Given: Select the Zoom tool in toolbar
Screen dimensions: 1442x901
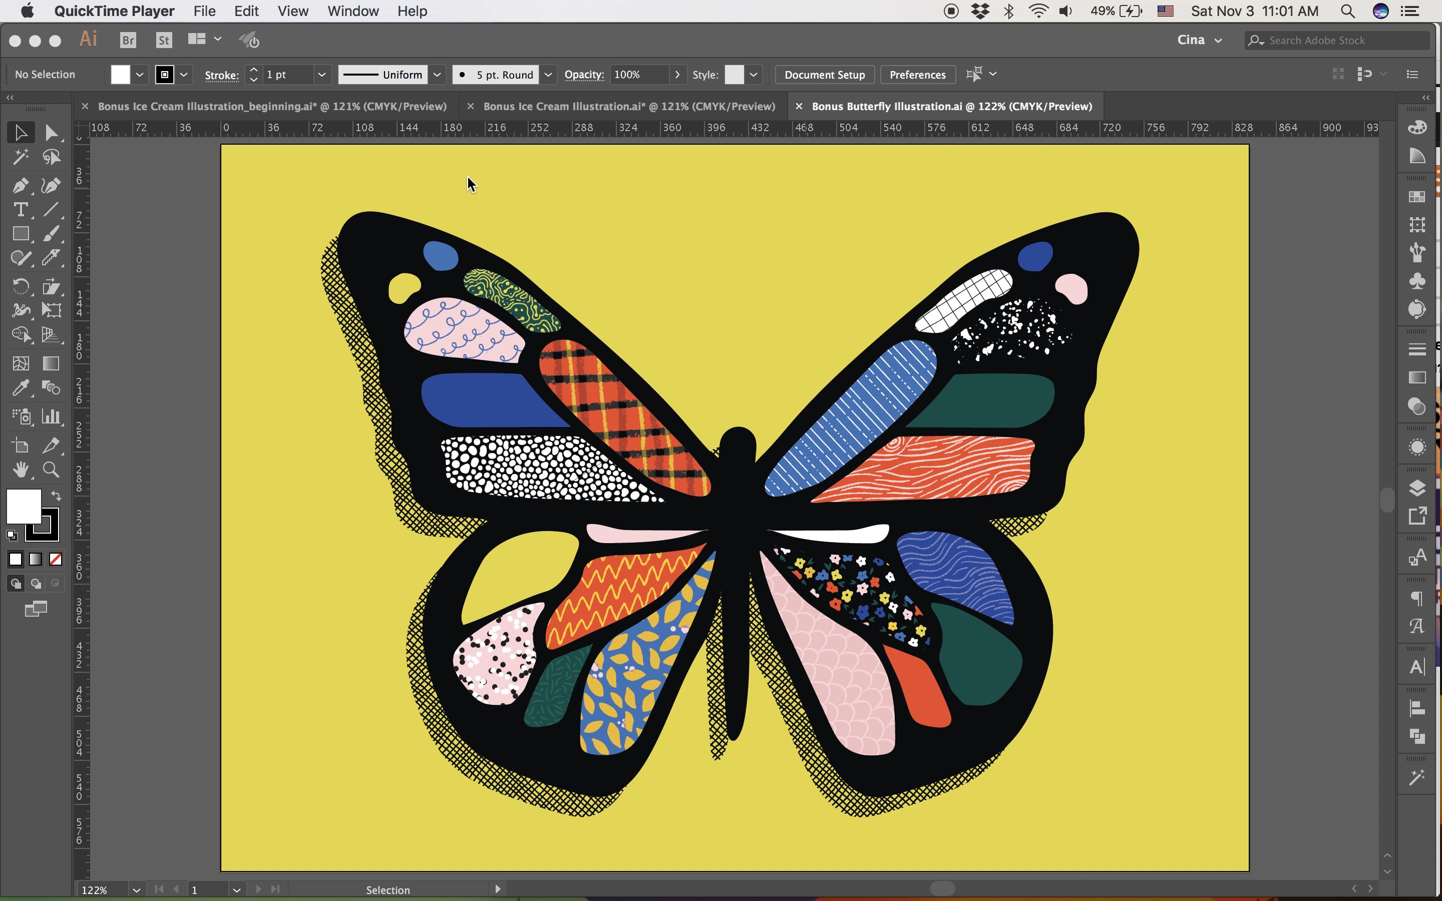Looking at the screenshot, I should [x=51, y=468].
